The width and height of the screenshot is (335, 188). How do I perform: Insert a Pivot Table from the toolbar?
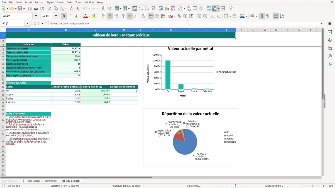coord(173,9)
